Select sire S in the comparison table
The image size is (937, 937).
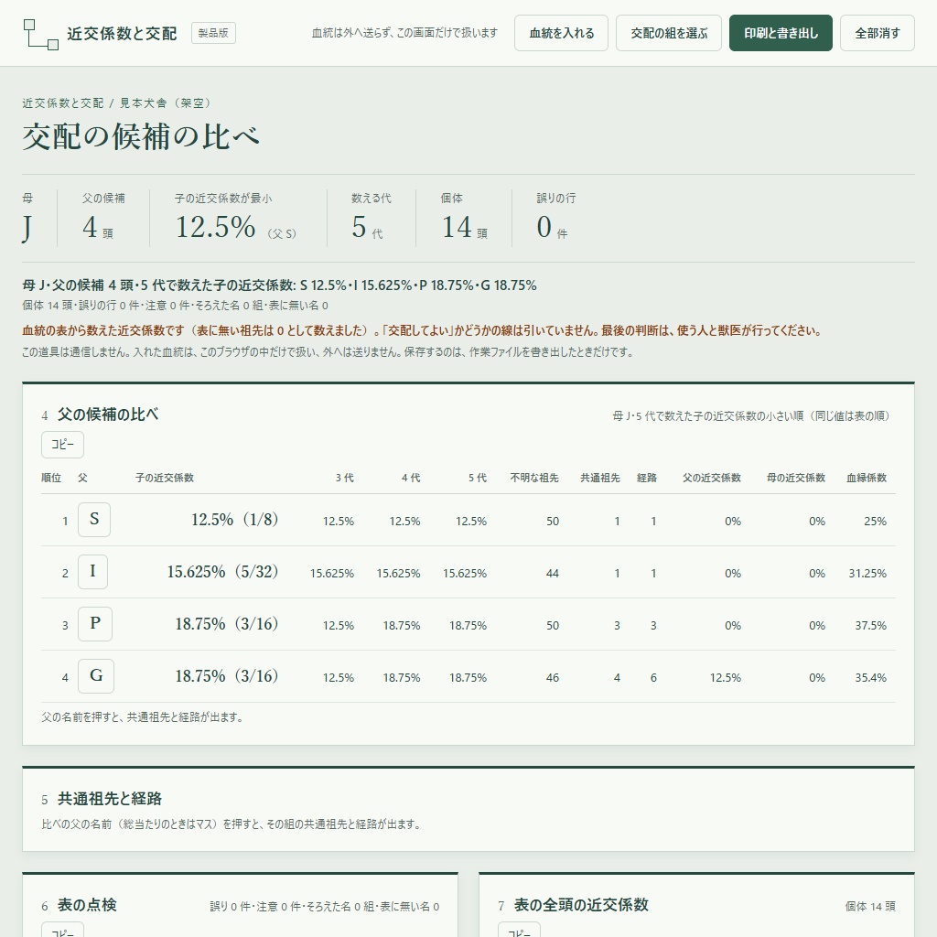coord(94,520)
